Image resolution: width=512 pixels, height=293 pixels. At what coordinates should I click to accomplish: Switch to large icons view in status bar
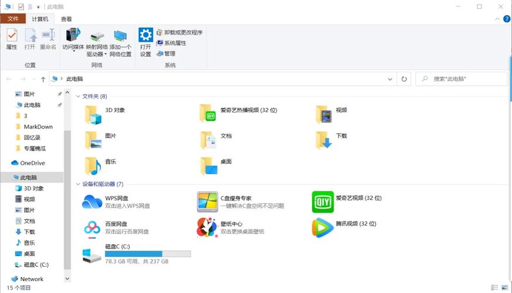505,288
